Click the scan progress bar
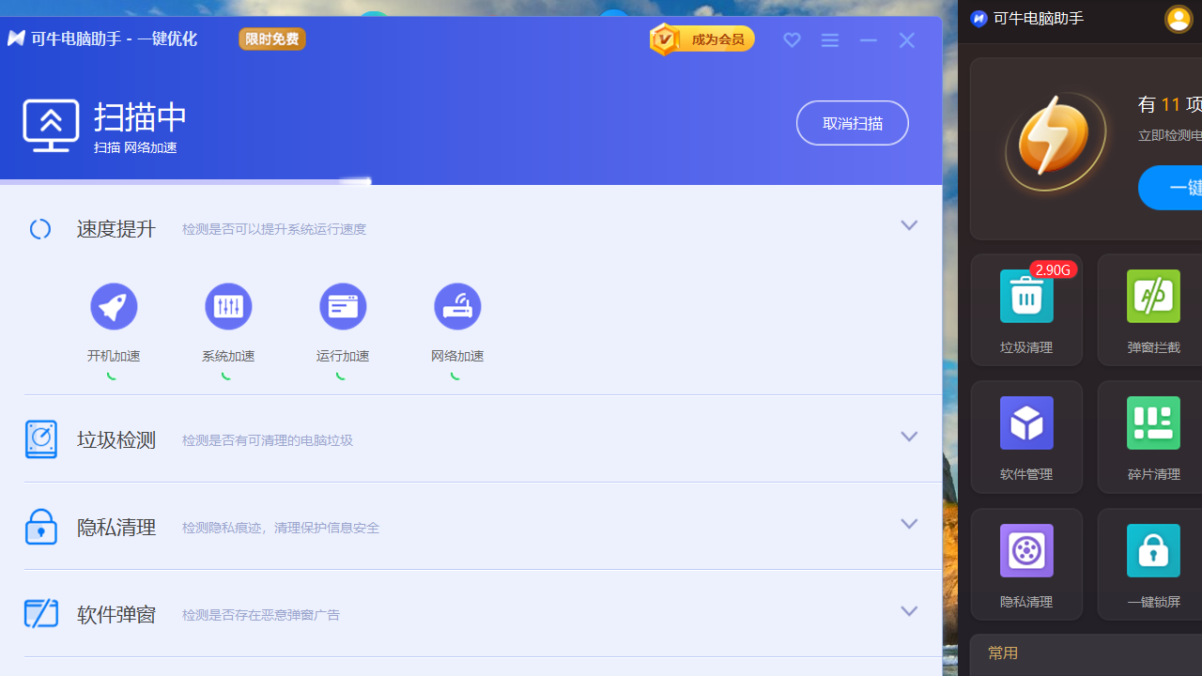Viewport: 1202px width, 676px height. [x=355, y=180]
